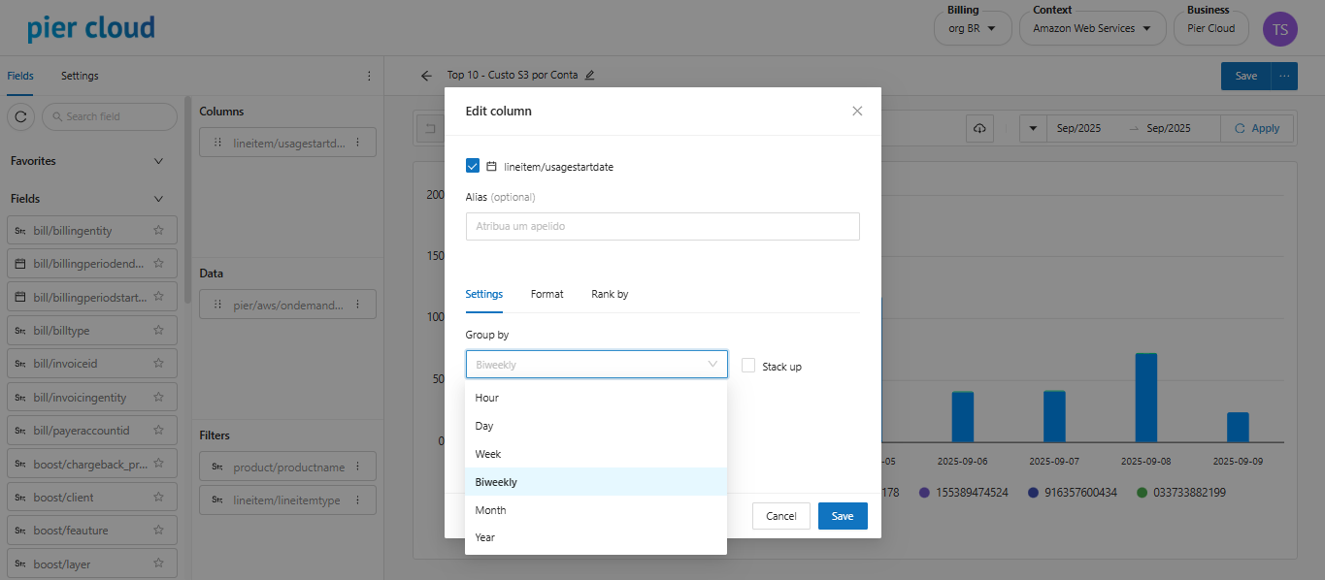Image resolution: width=1325 pixels, height=580 pixels.
Task: Click Cancel in the Edit column dialog
Action: coord(780,516)
